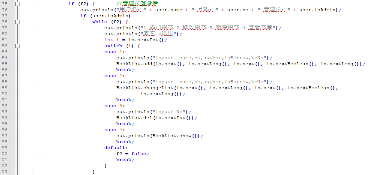Click the 'input: No' string on line 93

point(169,112)
